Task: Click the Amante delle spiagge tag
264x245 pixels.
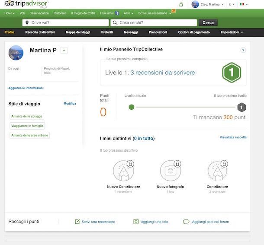Action: tap(27, 116)
